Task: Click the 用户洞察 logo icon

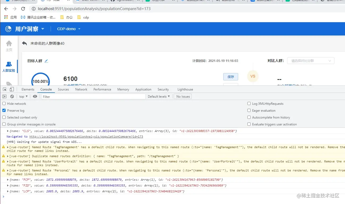Action: [8, 29]
